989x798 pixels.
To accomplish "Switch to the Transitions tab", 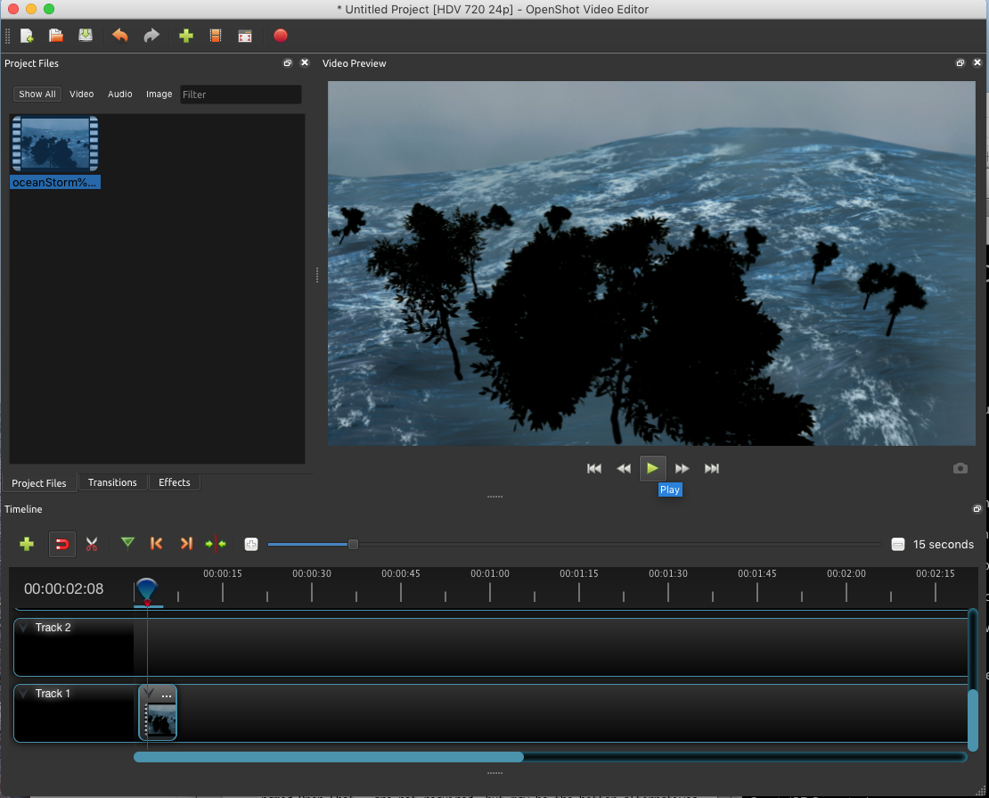I will click(112, 482).
